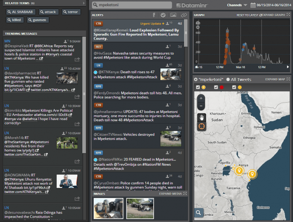Image resolution: width=293 pixels, height=222 pixels.
Task: Click the coastal orange map pin near Somalia border
Action: pyautogui.click(x=252, y=174)
